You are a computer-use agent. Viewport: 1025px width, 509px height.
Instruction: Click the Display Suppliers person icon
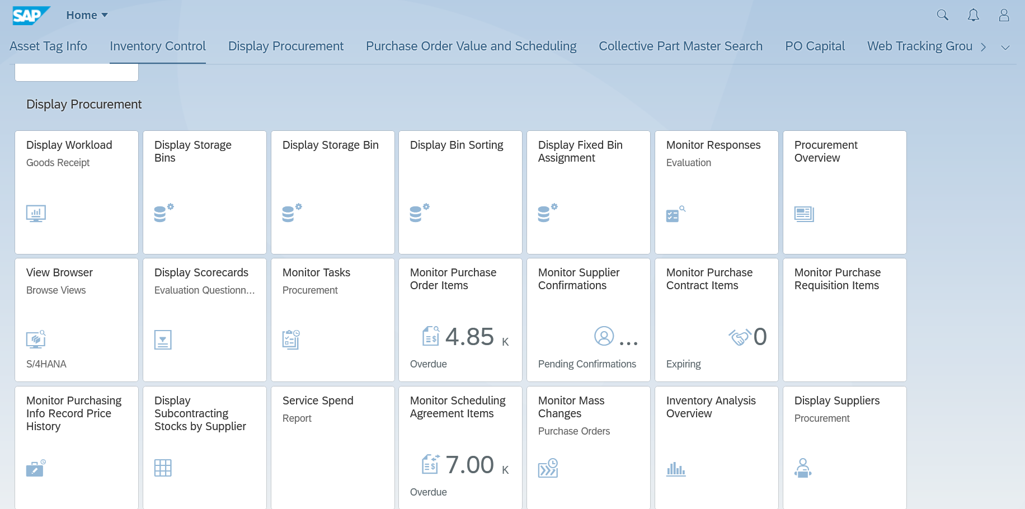803,468
